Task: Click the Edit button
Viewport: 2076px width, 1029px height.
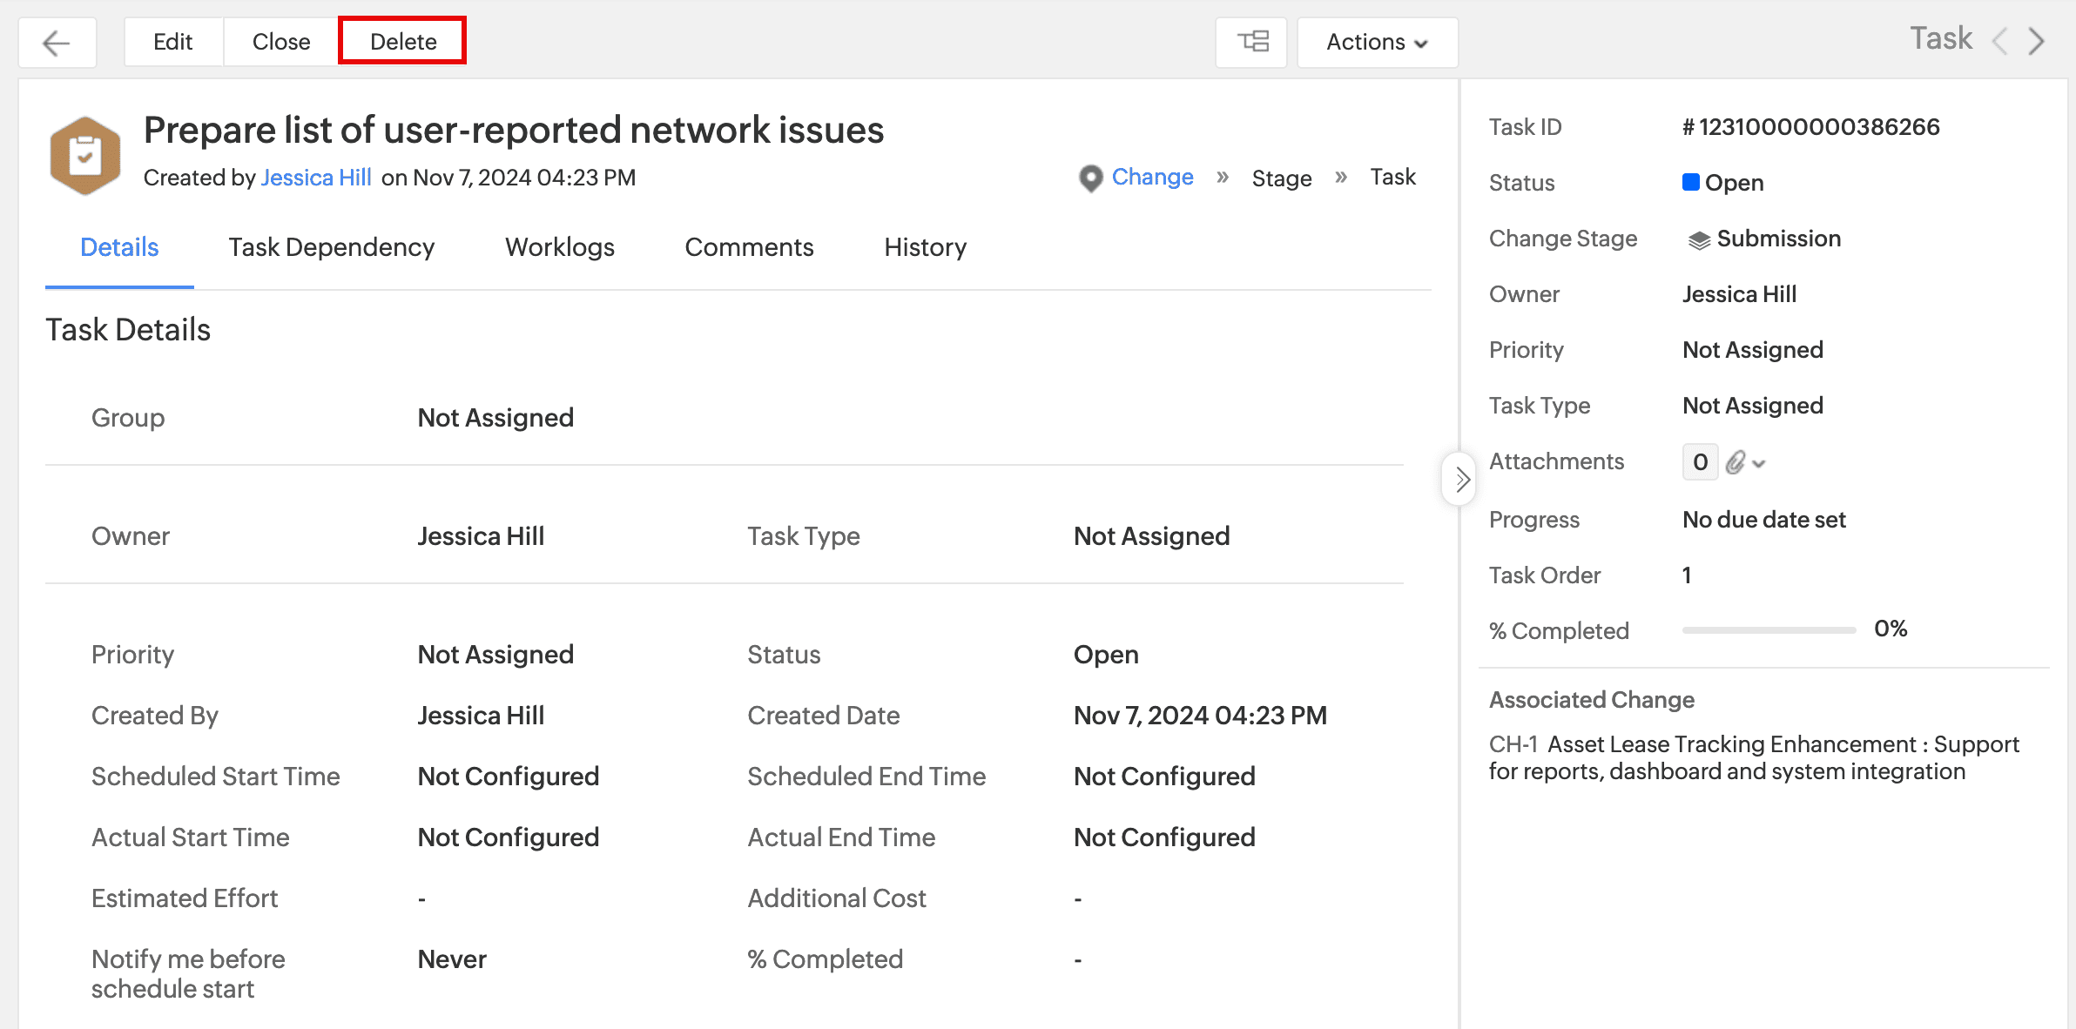Action: (172, 42)
